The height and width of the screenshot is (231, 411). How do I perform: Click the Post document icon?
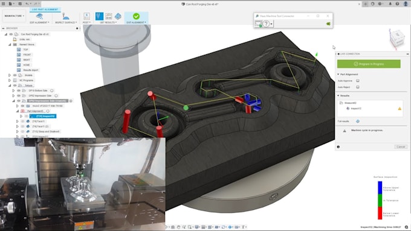click(86, 16)
